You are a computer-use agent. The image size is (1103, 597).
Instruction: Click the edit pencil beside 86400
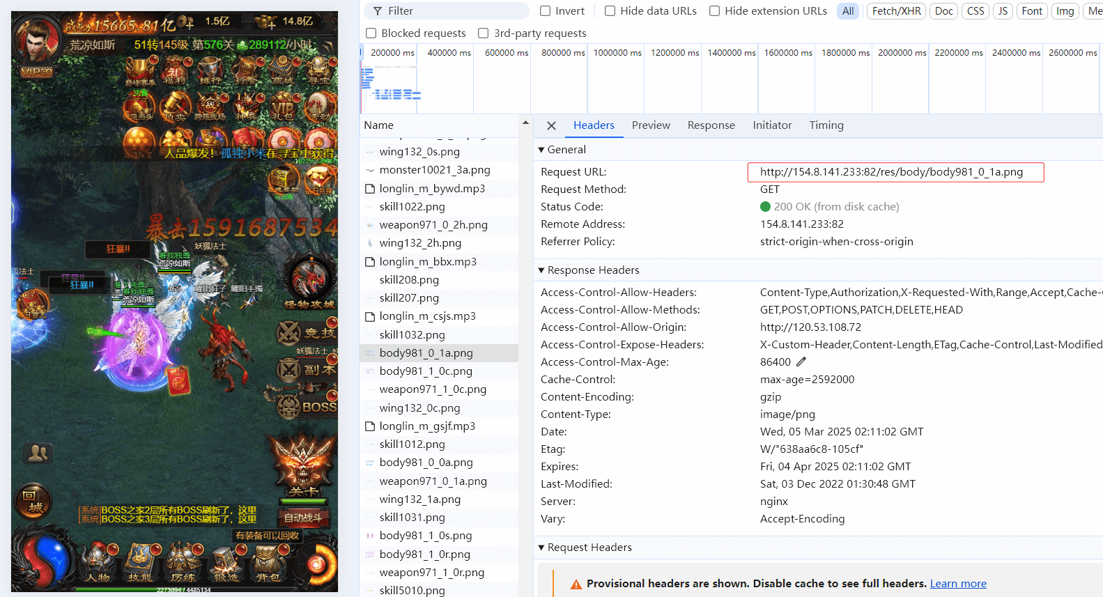[801, 362]
